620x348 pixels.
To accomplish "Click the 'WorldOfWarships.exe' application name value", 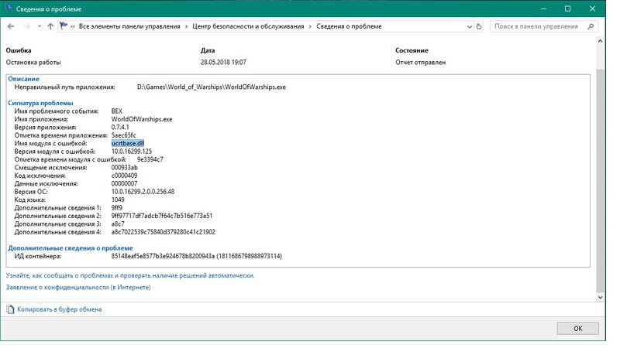I will [x=142, y=119].
